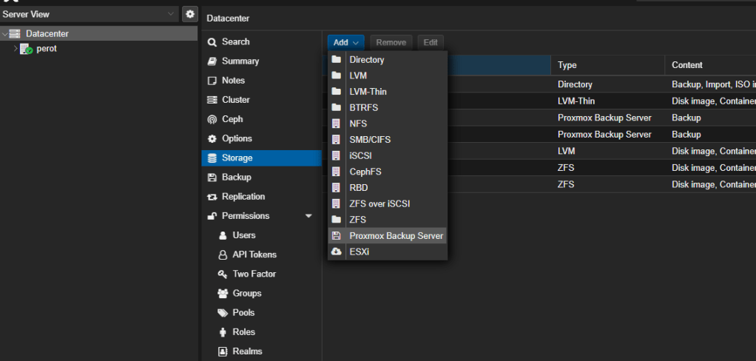Viewport: 756px width, 361px height.
Task: Click the API Tokens icon
Action: pyautogui.click(x=223, y=254)
